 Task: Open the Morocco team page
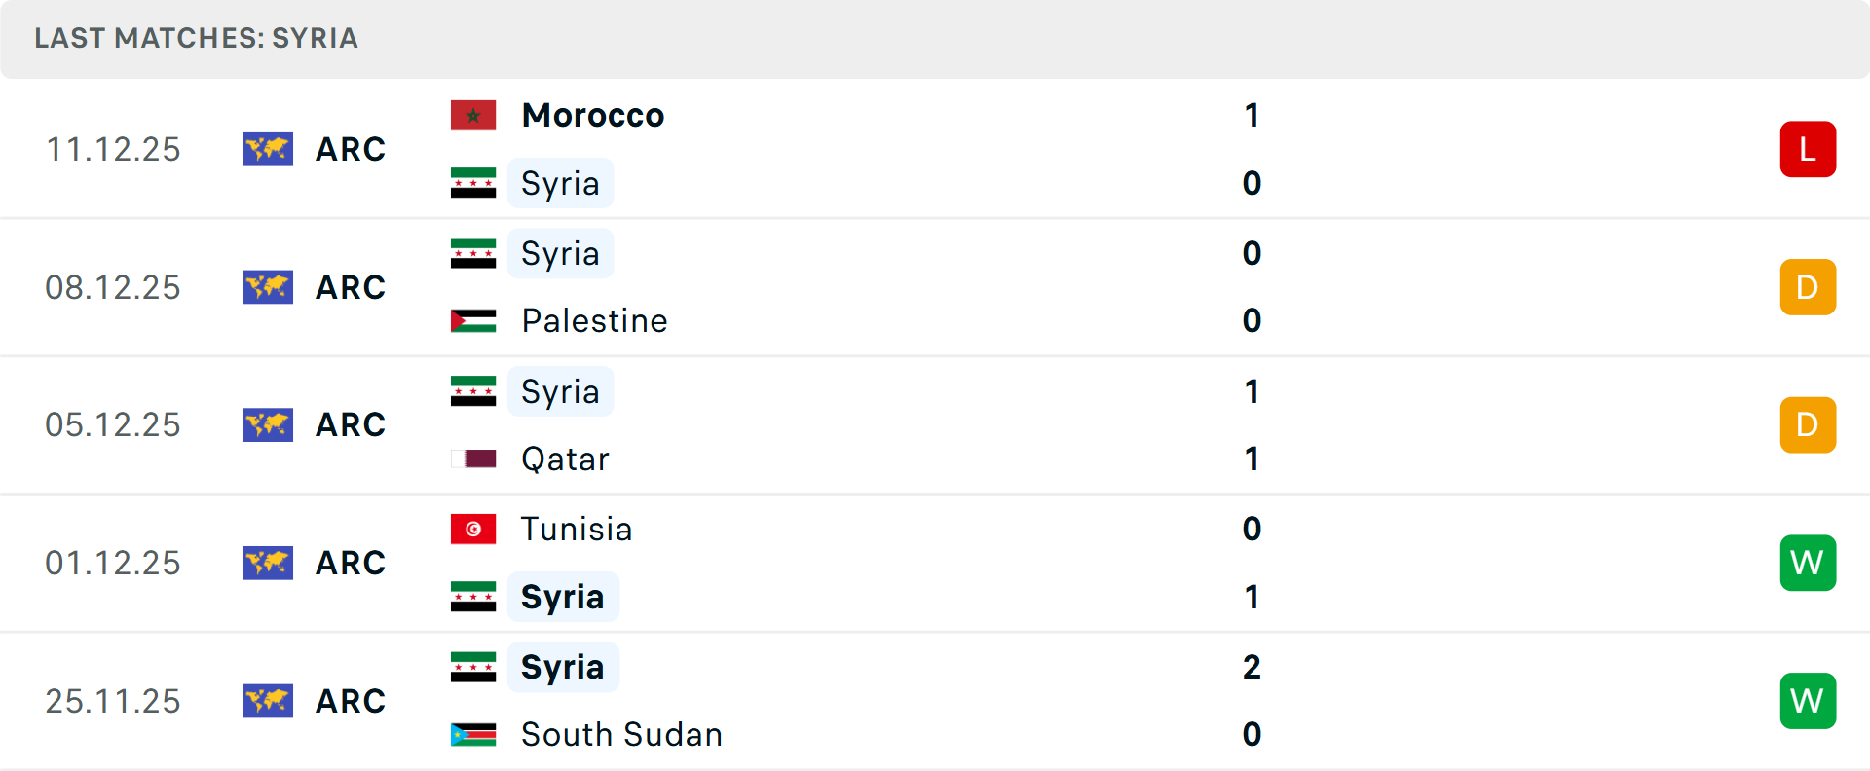pos(592,114)
